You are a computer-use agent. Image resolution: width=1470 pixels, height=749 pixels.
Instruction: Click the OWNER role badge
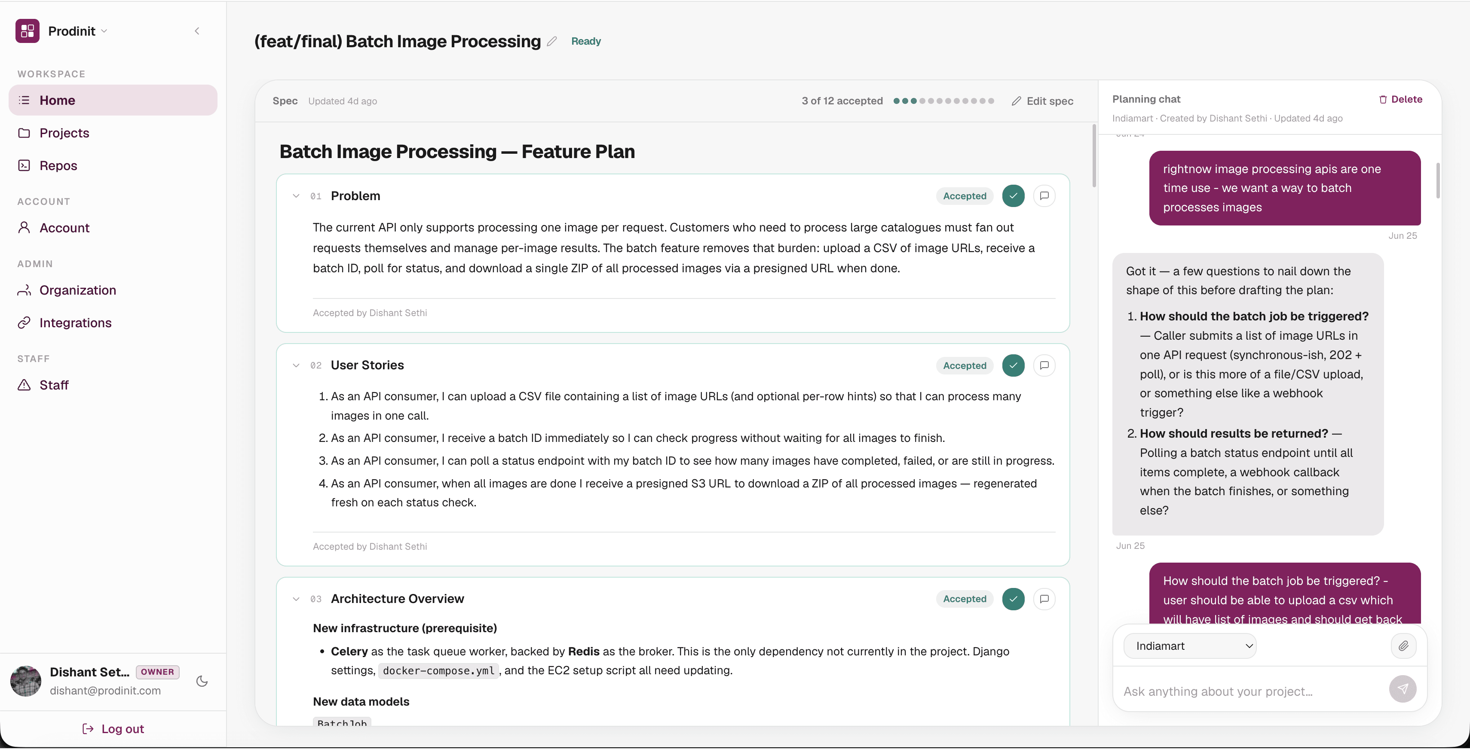click(157, 672)
